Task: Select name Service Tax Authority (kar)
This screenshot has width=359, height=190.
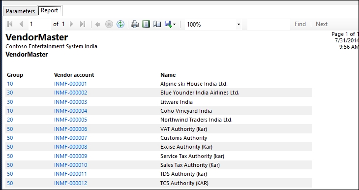Action: click(x=192, y=156)
